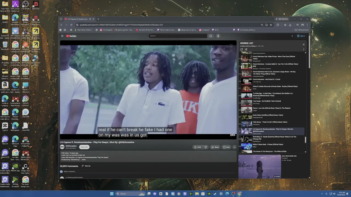Play Yella Beezy That's On Me video
The height and width of the screenshot is (197, 351).
[x=271, y=124]
